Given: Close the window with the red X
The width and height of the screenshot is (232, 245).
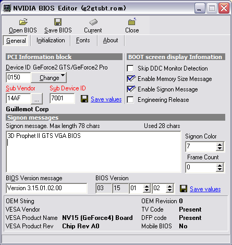Looking at the screenshot, I should [x=224, y=8].
